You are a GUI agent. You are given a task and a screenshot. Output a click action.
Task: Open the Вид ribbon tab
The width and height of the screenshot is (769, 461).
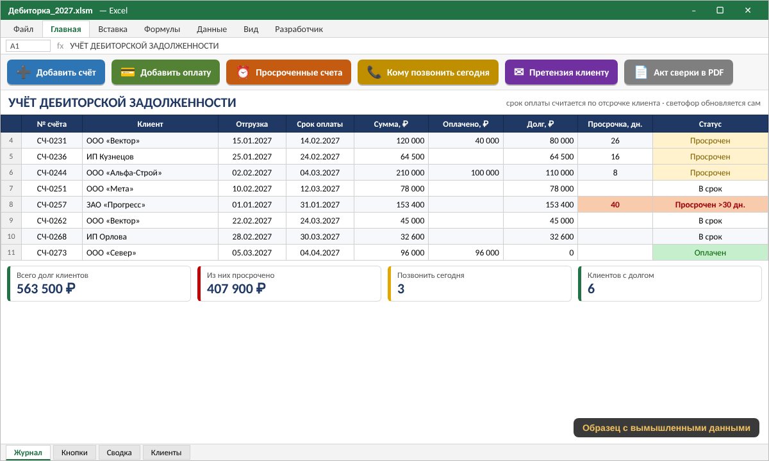pyautogui.click(x=251, y=29)
